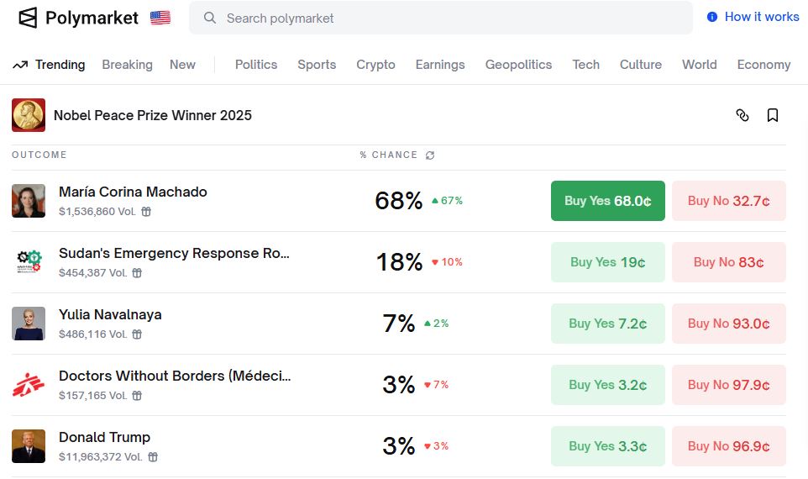Viewport: 808px width, 479px height.
Task: Buy Yes on María Corina Machado
Action: click(607, 201)
